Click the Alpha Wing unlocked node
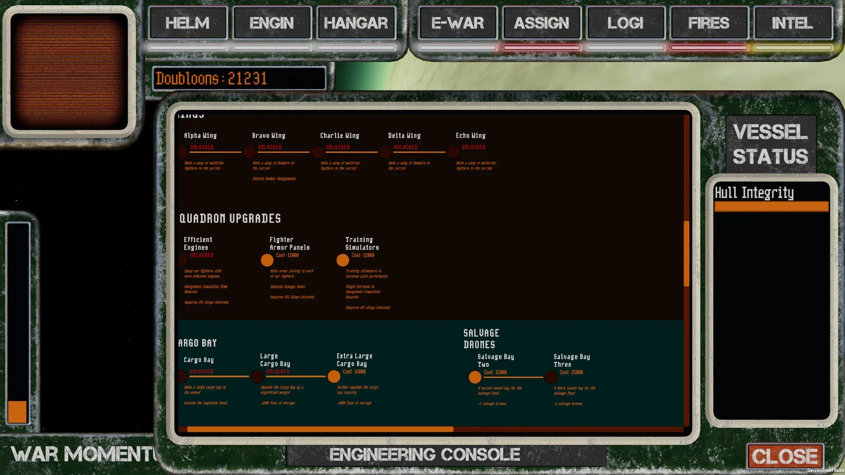This screenshot has width=845, height=475. point(183,152)
